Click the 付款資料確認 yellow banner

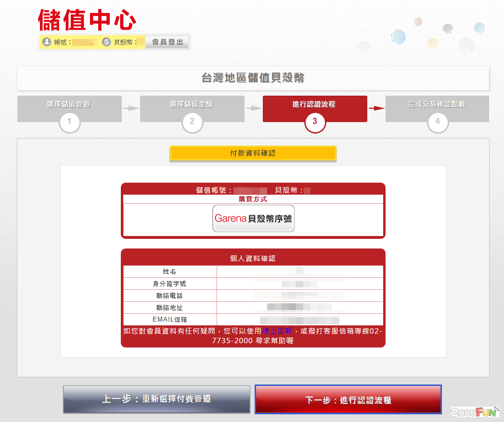[x=253, y=153]
